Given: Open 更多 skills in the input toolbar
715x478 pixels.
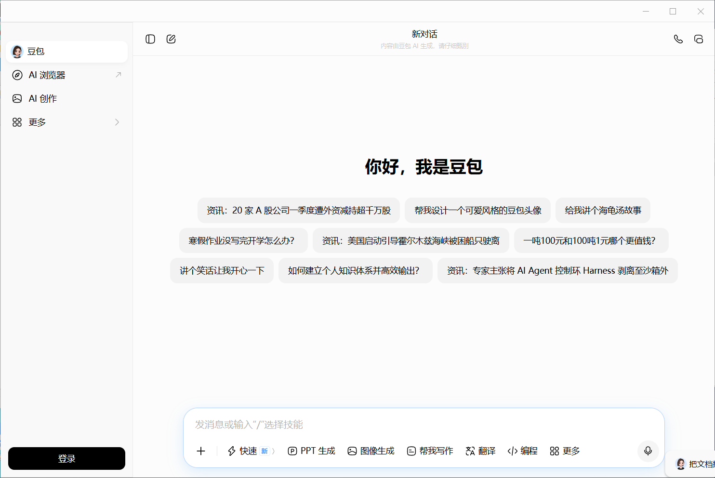Looking at the screenshot, I should coord(565,451).
